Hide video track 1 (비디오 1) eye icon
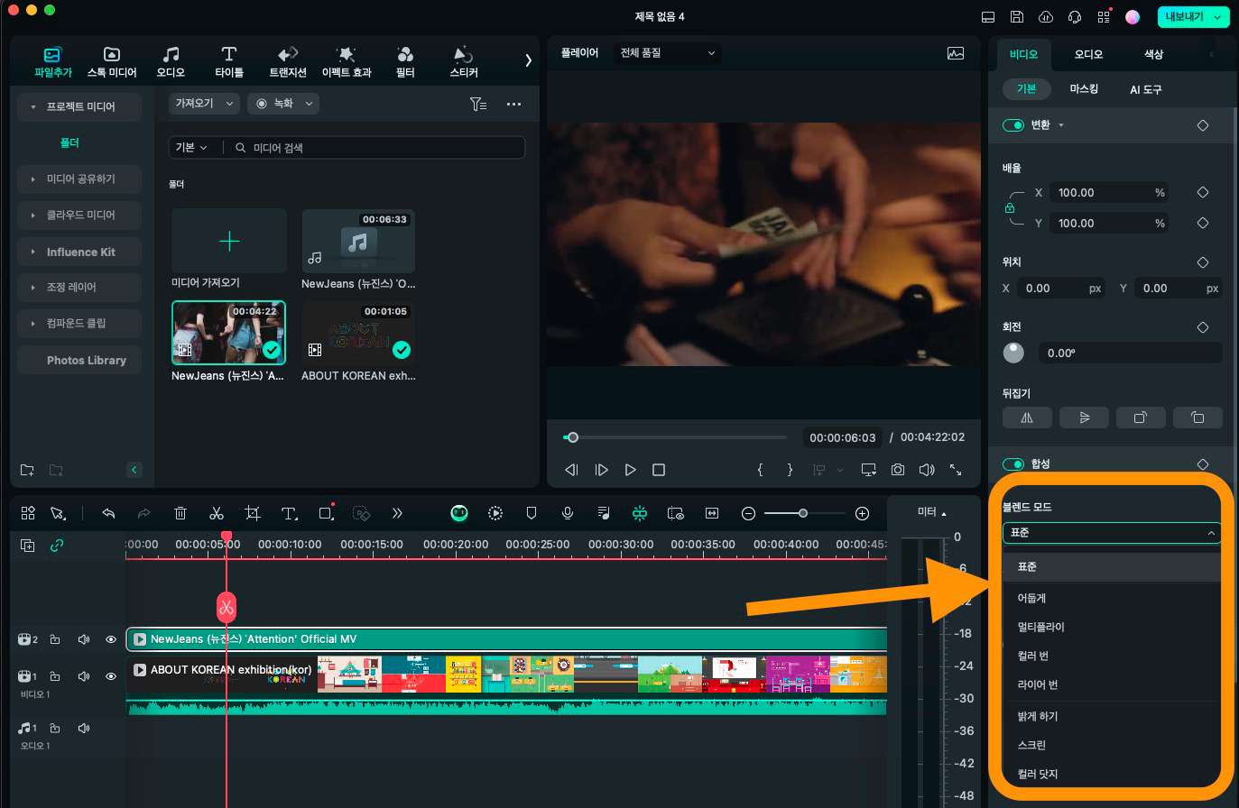Viewport: 1239px width, 808px height. (111, 675)
